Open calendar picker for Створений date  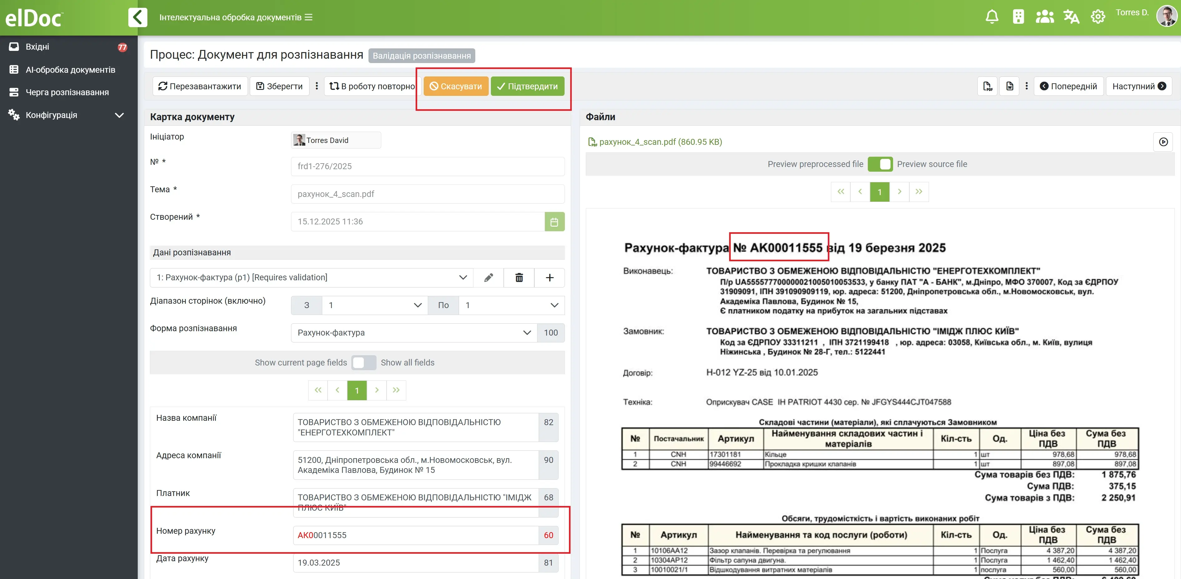click(x=554, y=222)
